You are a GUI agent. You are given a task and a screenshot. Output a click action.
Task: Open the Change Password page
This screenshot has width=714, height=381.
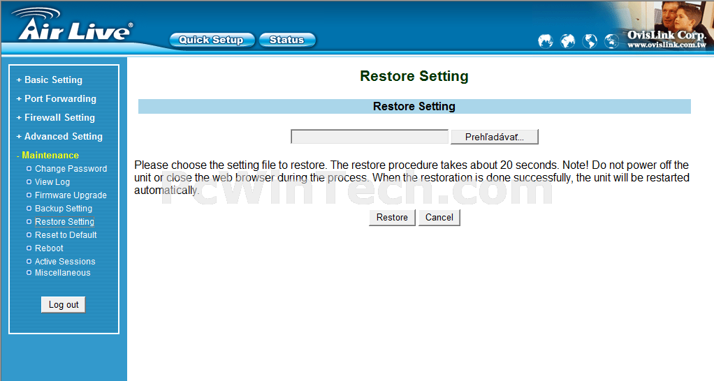click(x=71, y=169)
